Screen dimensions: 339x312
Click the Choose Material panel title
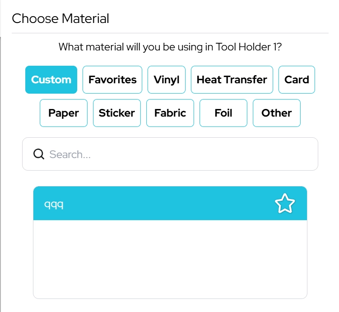pyautogui.click(x=60, y=18)
